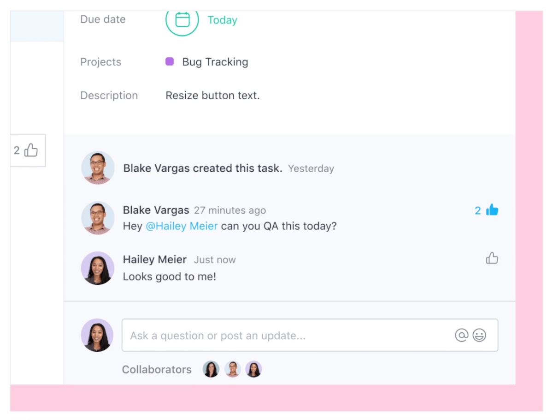The width and height of the screenshot is (553, 420).
Task: Like Hailey Meier's comment with thumbs up
Action: click(x=492, y=258)
